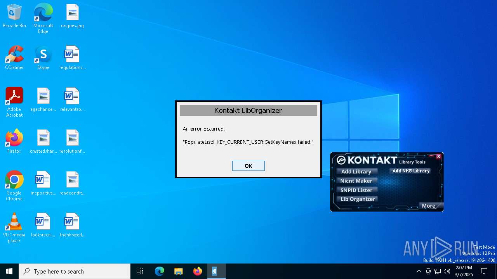The width and height of the screenshot is (497, 279).
Task: Click the taskbar search box
Action: point(75,271)
